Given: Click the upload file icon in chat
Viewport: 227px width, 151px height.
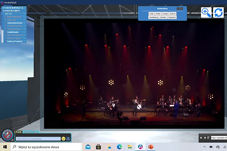Looking at the screenshot, I should pos(68,138).
